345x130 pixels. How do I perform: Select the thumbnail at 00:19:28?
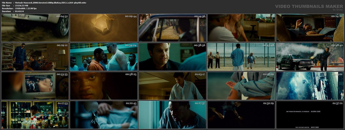pyautogui.click(x=241, y=28)
